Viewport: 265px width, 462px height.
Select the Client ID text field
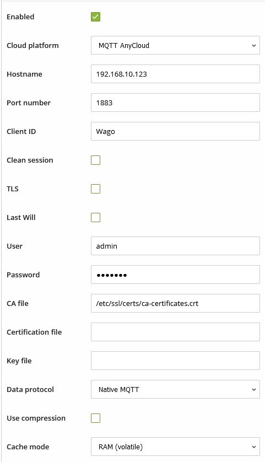tap(175, 131)
